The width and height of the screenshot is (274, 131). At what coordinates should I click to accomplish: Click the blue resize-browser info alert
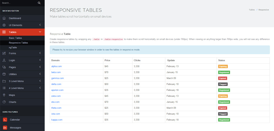coord(160,50)
